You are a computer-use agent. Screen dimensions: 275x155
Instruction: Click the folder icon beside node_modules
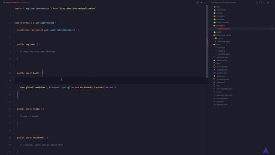(214, 23)
